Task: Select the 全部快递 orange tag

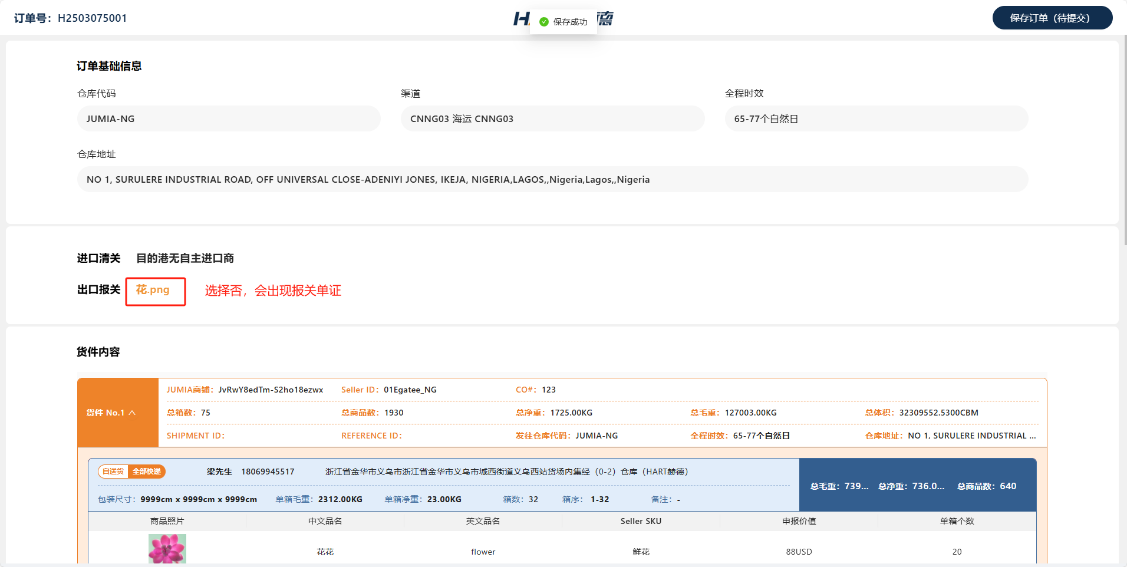Action: click(147, 472)
